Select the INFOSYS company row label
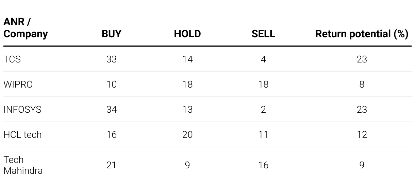This screenshot has width=415, height=186. coord(22,110)
